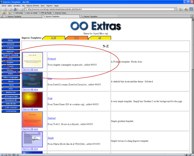Open the Linux en català bookmark

point(31,13)
